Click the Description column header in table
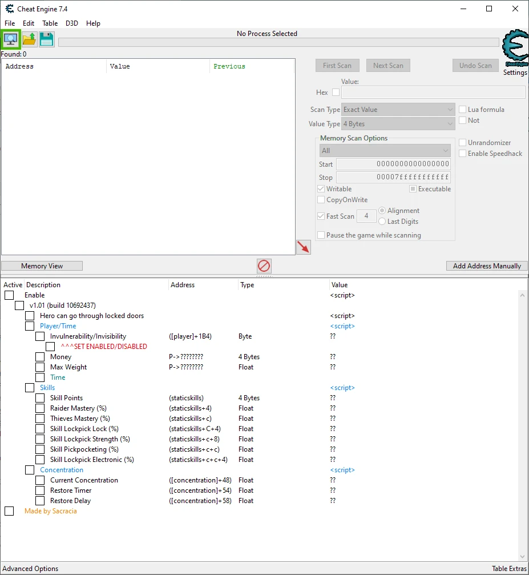Image resolution: width=529 pixels, height=575 pixels. click(96, 285)
